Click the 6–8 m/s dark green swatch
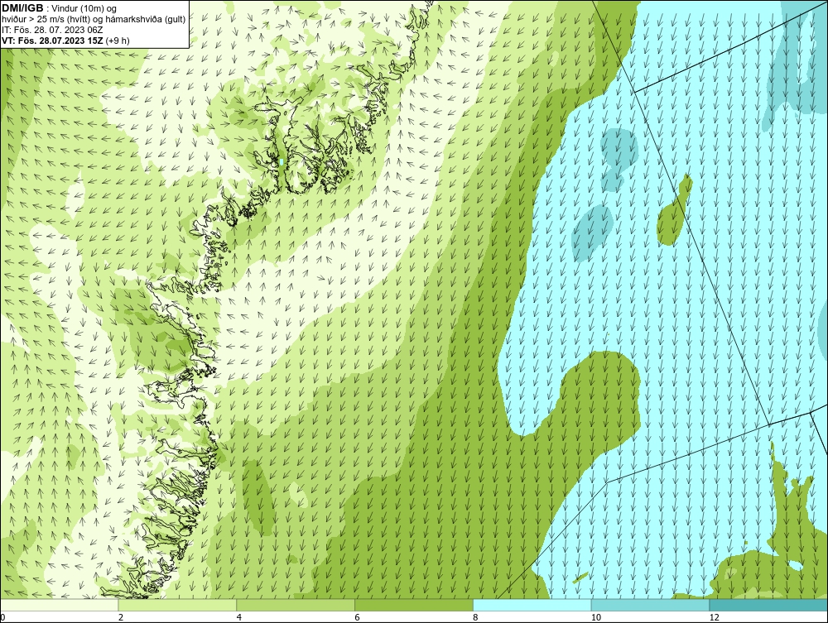The width and height of the screenshot is (828, 623). pyautogui.click(x=414, y=605)
